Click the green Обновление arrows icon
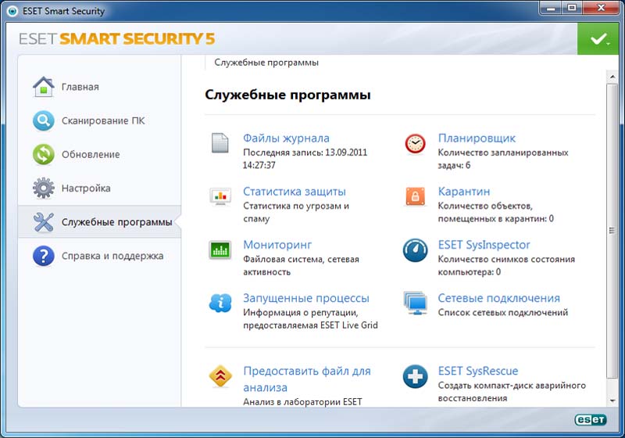The width and height of the screenshot is (625, 438). (x=44, y=154)
